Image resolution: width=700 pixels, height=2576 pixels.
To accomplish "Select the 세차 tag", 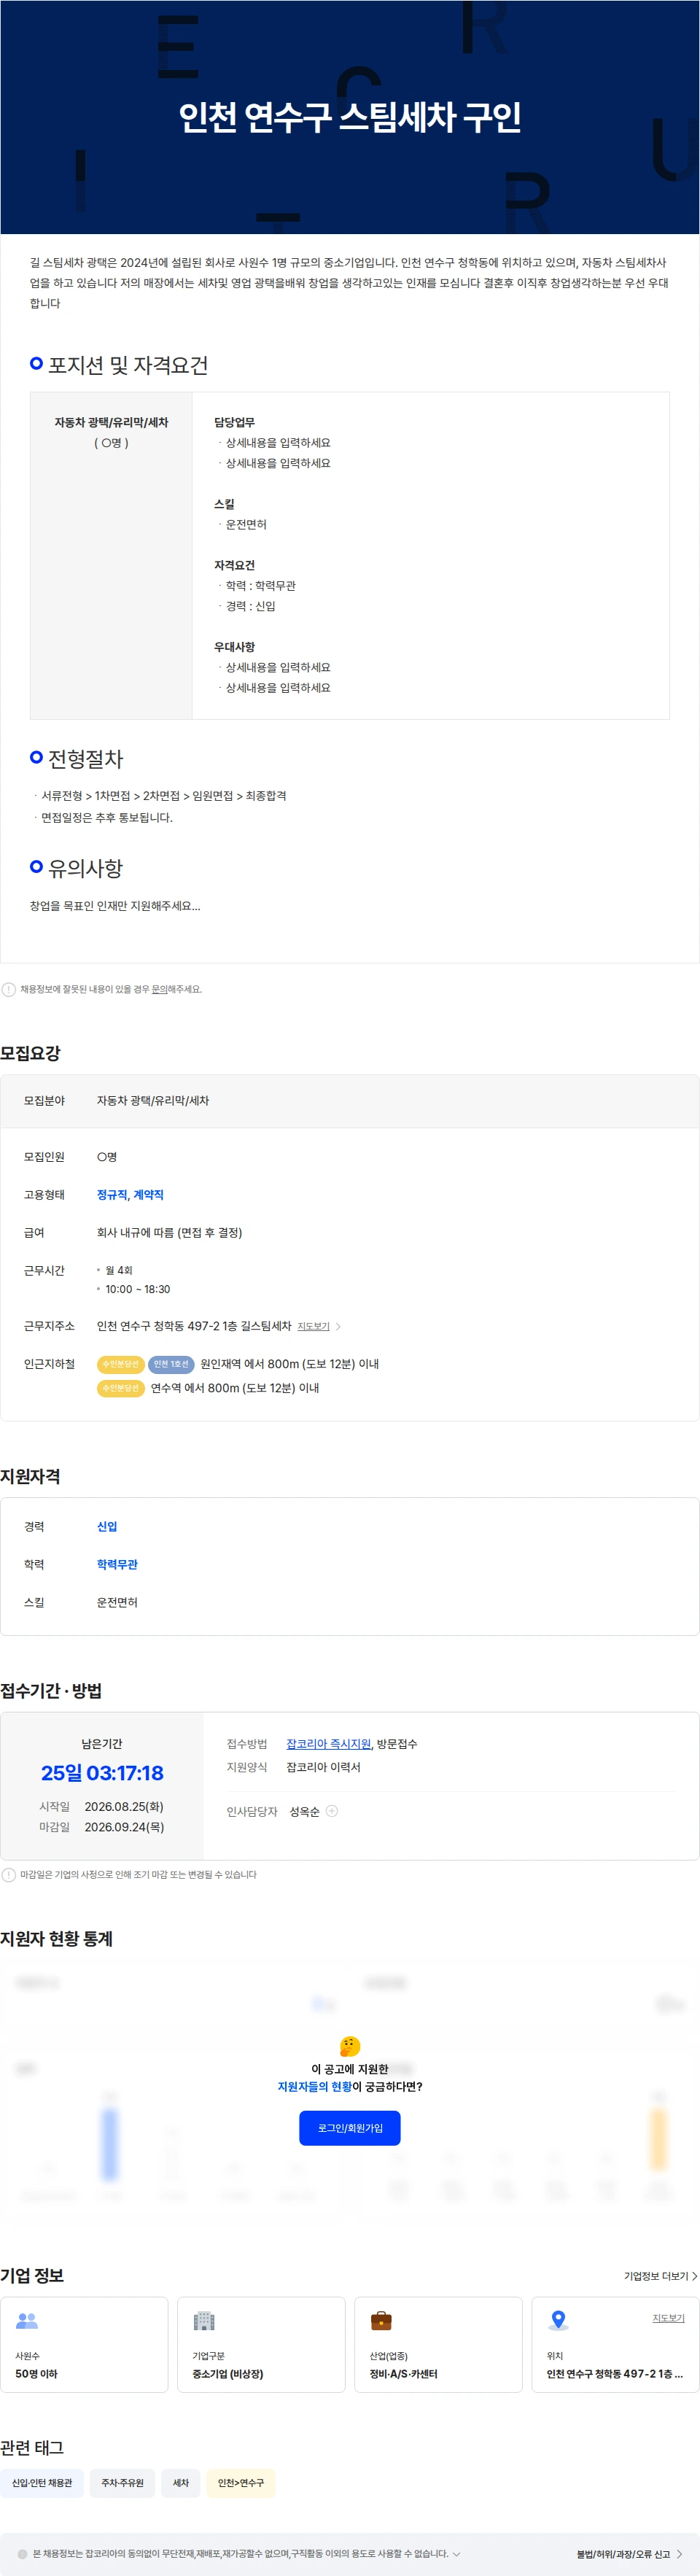I will 181,2483.
